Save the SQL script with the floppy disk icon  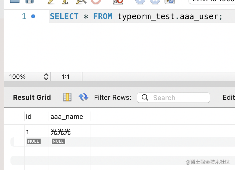(x=29, y=1)
